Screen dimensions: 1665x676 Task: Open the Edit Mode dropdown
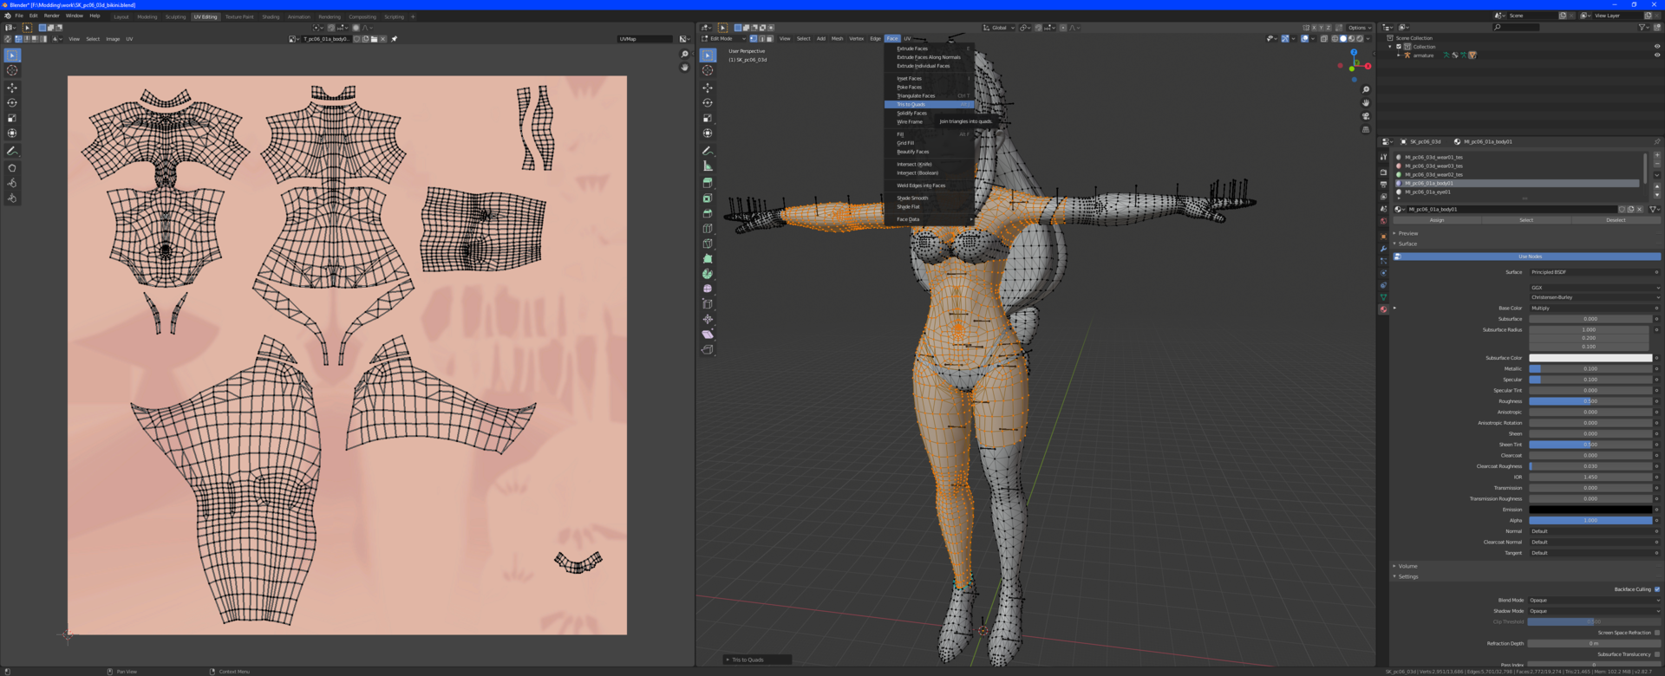[x=723, y=39]
